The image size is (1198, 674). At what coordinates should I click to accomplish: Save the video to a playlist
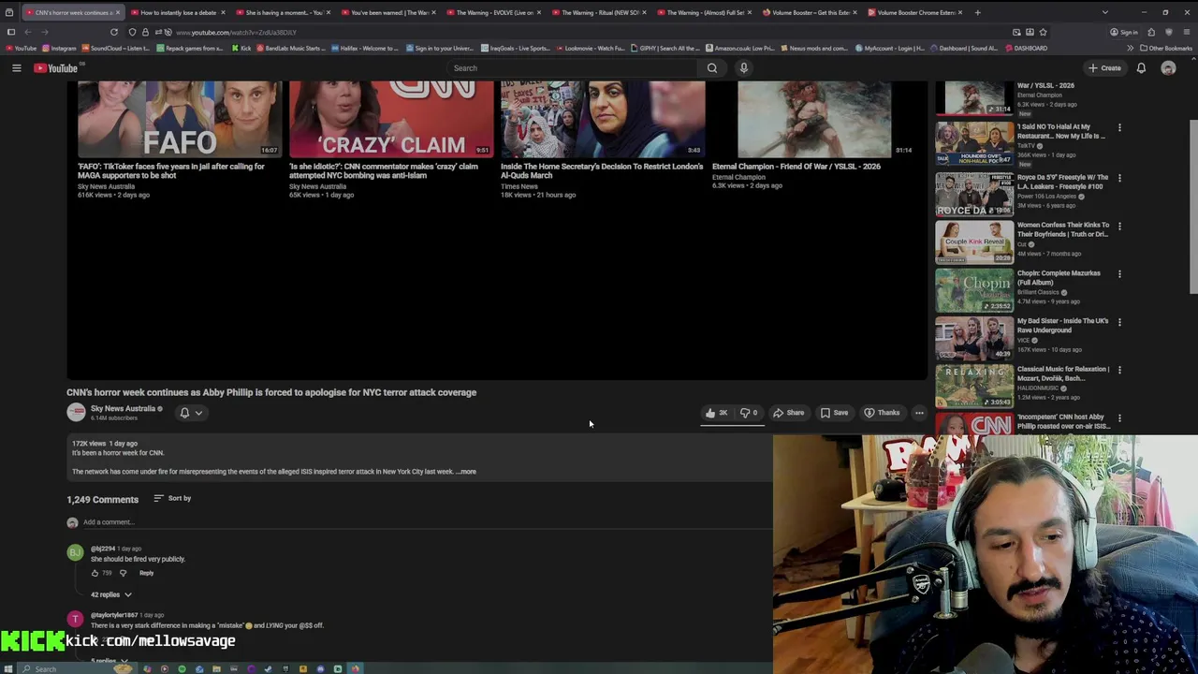pyautogui.click(x=834, y=413)
